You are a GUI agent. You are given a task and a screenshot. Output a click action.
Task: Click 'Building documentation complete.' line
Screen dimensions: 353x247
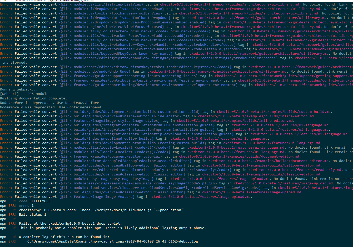point(34,98)
